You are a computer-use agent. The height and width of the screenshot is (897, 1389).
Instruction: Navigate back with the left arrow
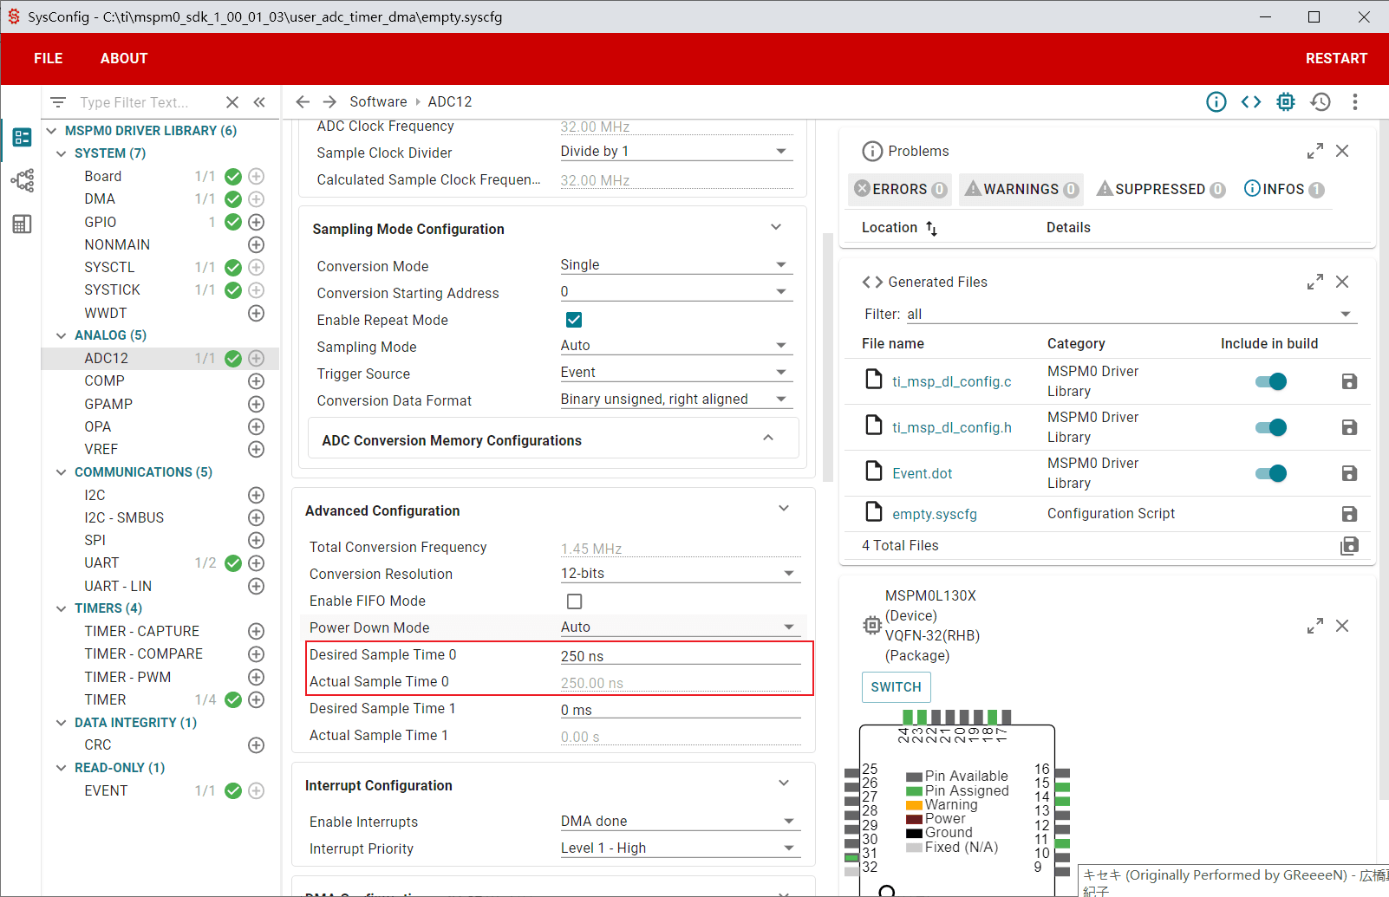(x=303, y=101)
